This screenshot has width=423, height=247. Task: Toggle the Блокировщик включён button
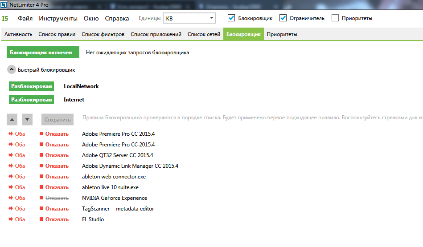click(43, 52)
